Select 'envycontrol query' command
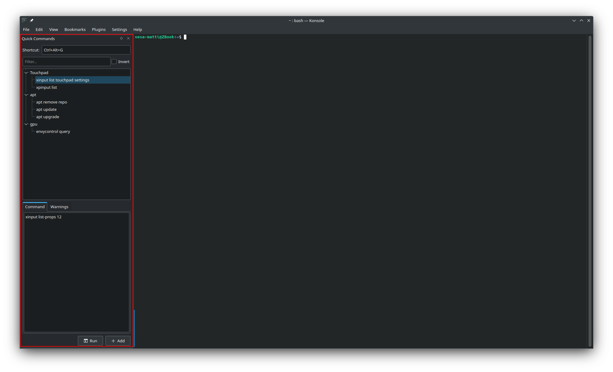 pyautogui.click(x=53, y=131)
